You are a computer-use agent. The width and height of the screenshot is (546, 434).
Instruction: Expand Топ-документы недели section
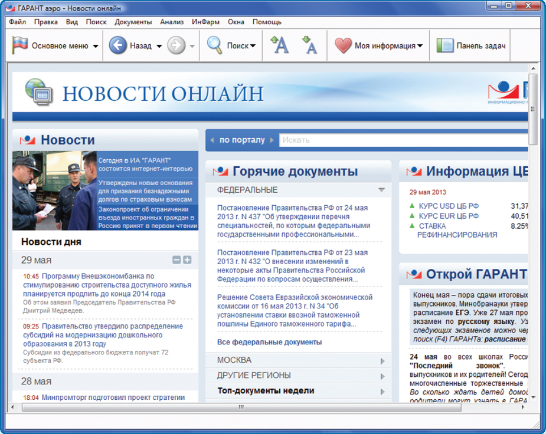382,392
